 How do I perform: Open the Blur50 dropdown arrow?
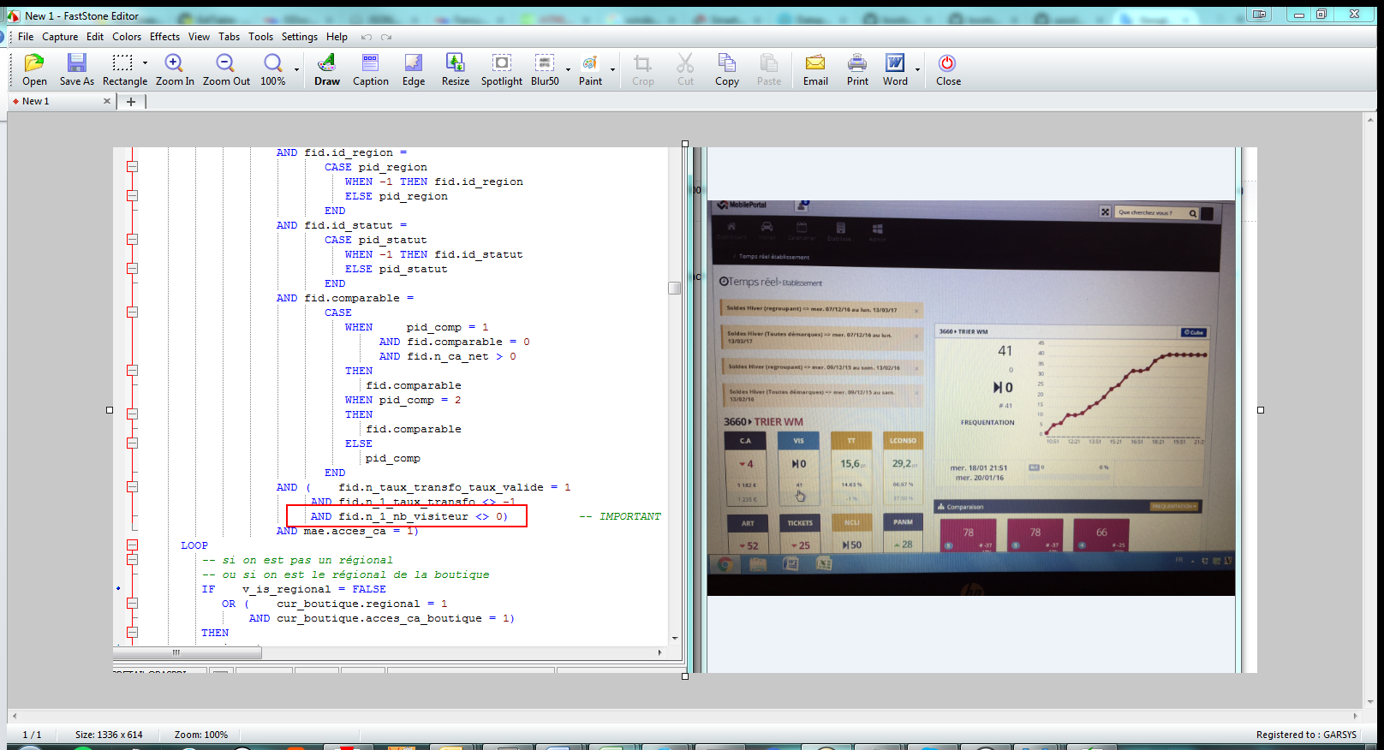[x=568, y=69]
